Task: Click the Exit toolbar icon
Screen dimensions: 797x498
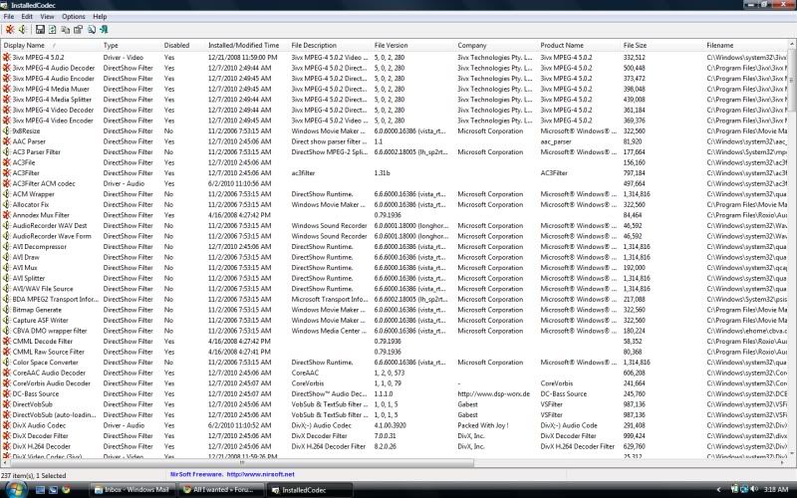Action: click(104, 30)
